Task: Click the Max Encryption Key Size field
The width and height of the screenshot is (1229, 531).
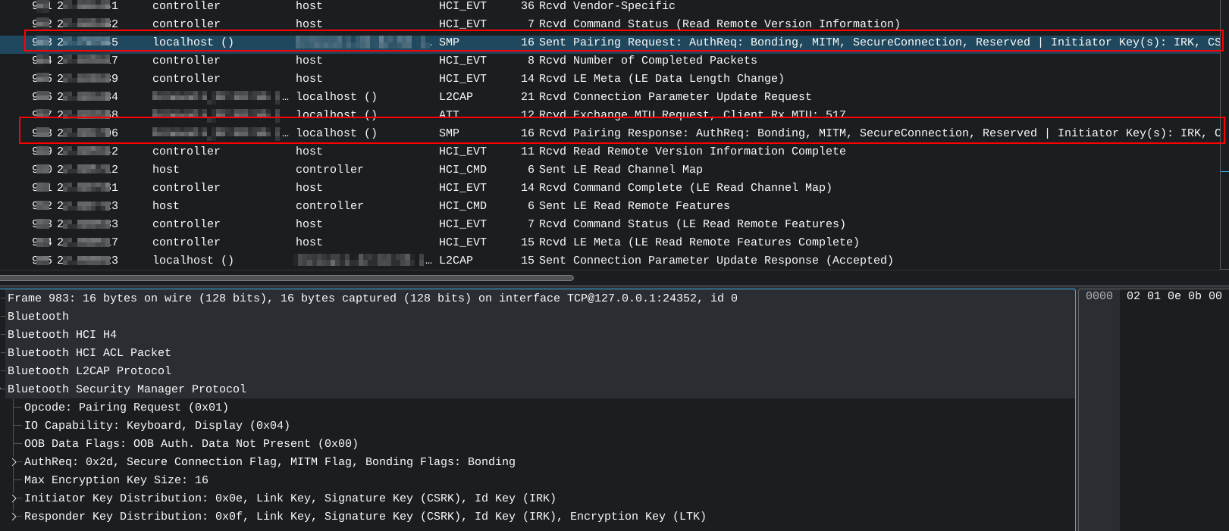Action: tap(116, 480)
